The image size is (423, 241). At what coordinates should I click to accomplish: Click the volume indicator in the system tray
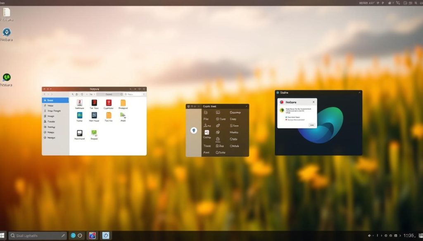pos(369,236)
